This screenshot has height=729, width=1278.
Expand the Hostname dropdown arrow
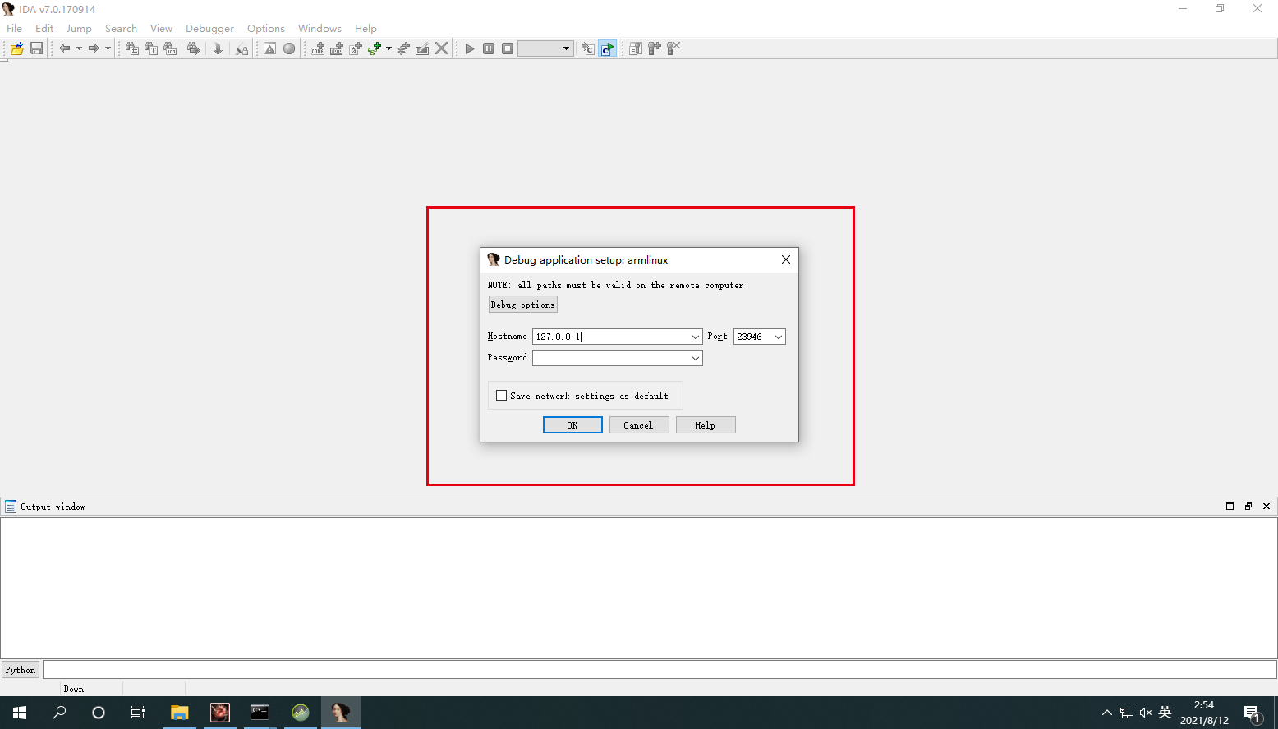[695, 337]
